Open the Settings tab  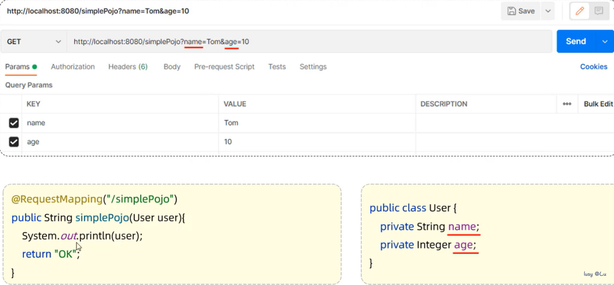tap(313, 67)
